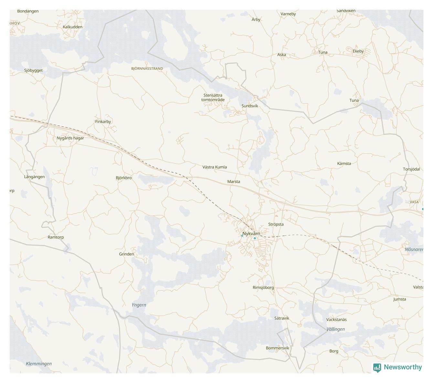Select the Klemmingen lake label
The height and width of the screenshot is (383, 433).
click(39, 364)
